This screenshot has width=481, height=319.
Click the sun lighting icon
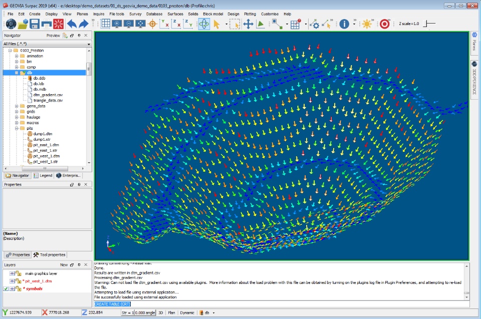click(368, 24)
